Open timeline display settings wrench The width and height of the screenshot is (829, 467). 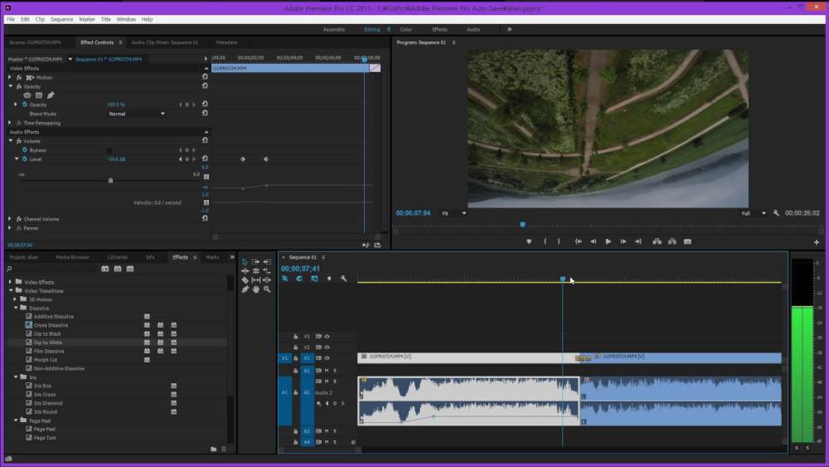(344, 279)
